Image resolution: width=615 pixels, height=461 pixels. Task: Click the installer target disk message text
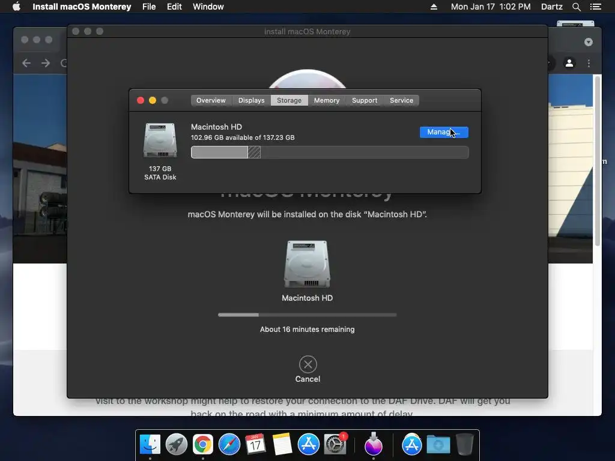[x=307, y=214]
